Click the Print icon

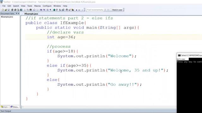pos(15,10)
